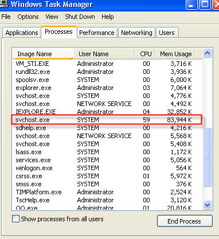The height and width of the screenshot is (239, 219).
Task: Select the Processes tab
Action: click(x=58, y=32)
